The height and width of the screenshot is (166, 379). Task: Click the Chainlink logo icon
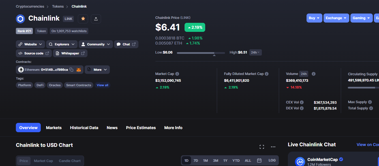20,19
